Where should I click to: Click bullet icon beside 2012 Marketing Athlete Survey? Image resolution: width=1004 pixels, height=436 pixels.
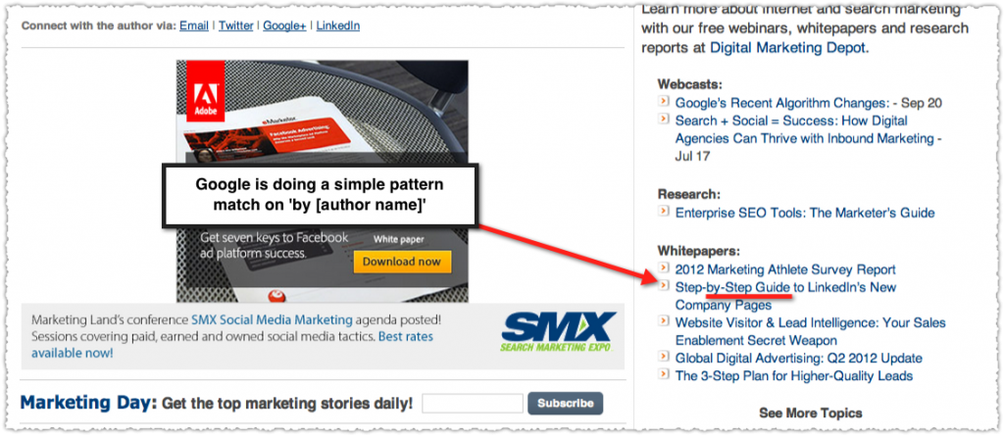(664, 267)
